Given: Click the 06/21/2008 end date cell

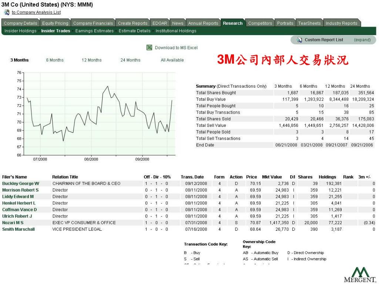Looking at the screenshot, I should [x=286, y=145].
